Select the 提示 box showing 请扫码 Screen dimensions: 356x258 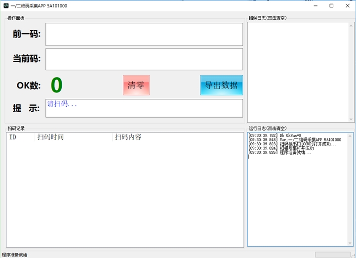(144, 108)
